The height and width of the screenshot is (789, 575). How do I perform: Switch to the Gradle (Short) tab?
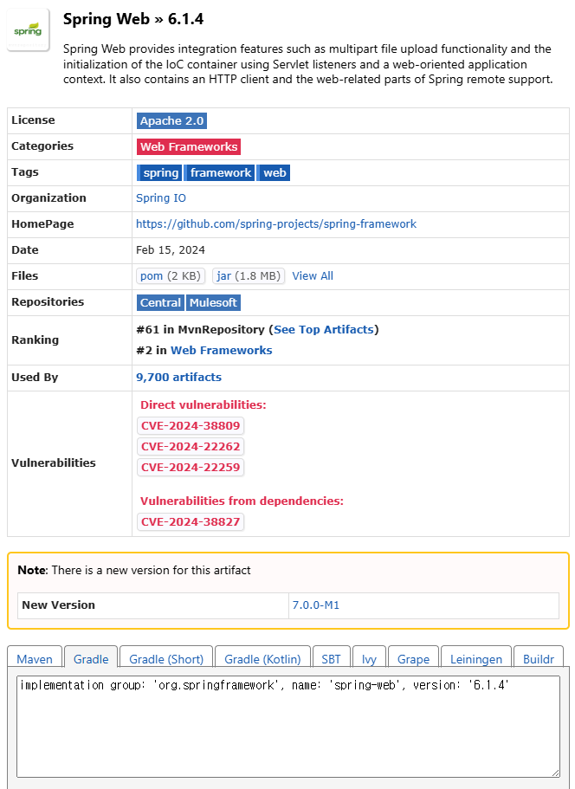(x=166, y=659)
